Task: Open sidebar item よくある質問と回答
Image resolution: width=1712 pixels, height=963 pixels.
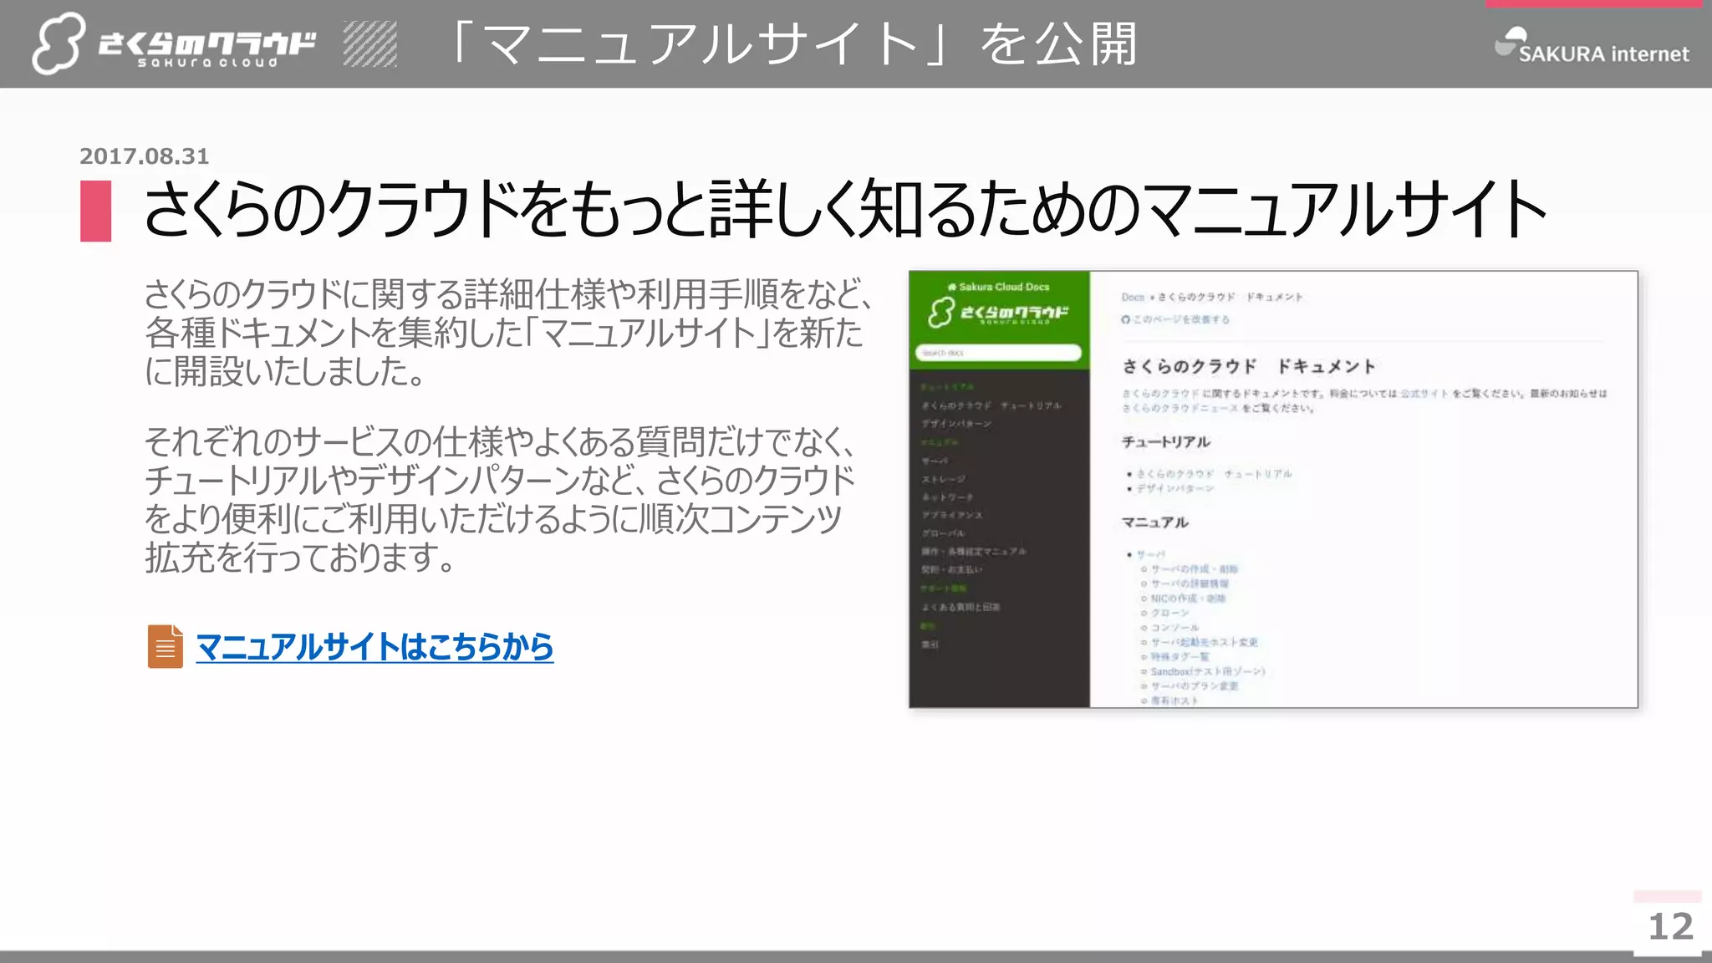Action: click(x=960, y=607)
